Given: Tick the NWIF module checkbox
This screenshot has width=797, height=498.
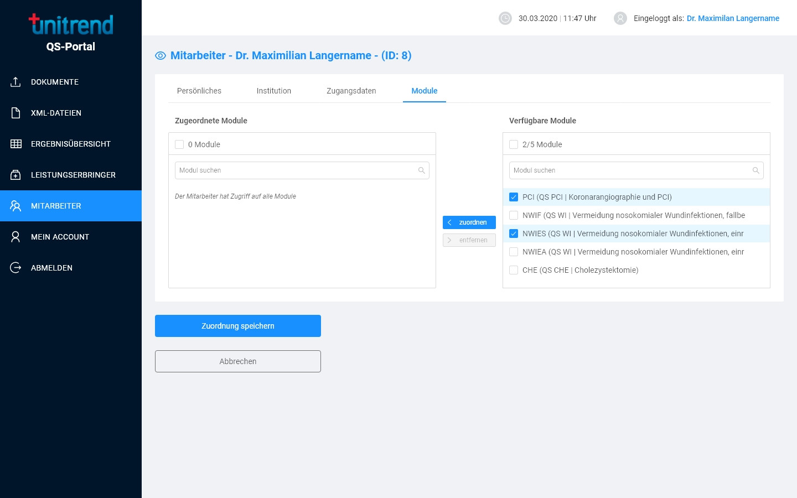Looking at the screenshot, I should point(514,215).
